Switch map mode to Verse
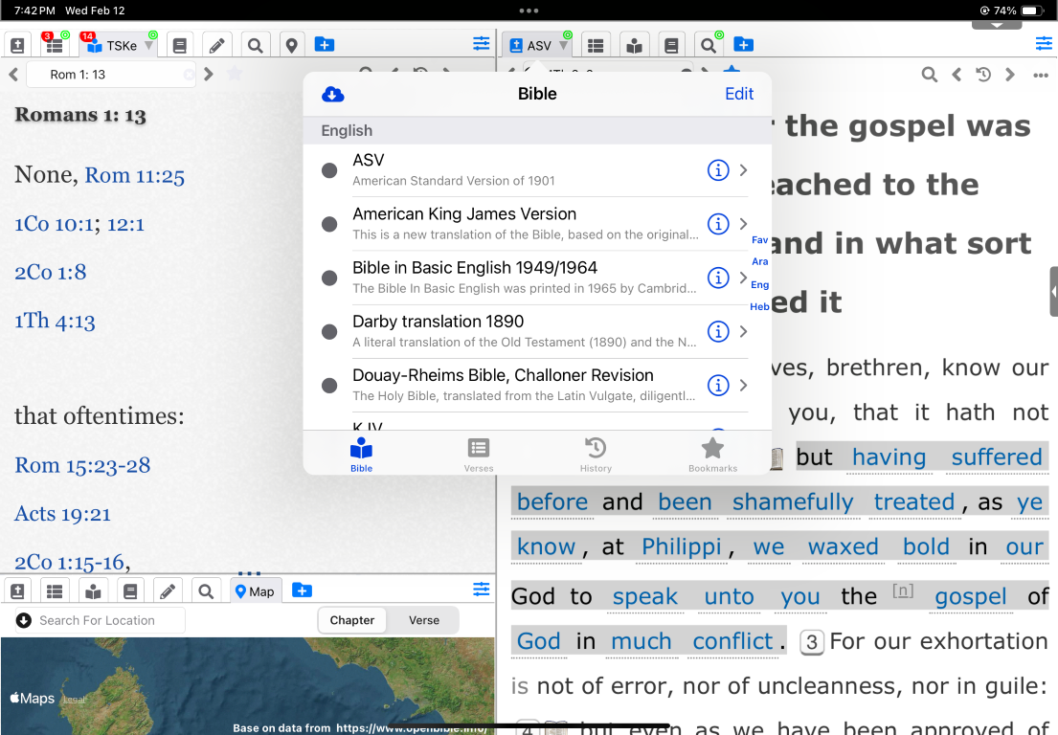The width and height of the screenshot is (1058, 735). [x=423, y=620]
